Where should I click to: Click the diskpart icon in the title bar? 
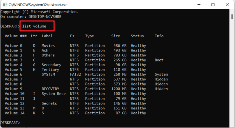(x=4, y=5)
